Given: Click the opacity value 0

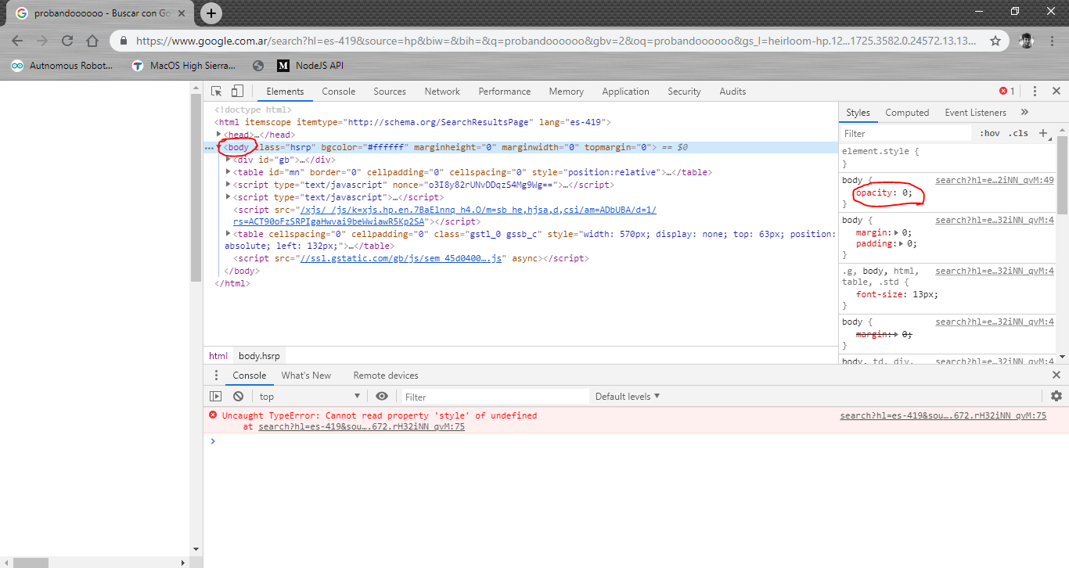Looking at the screenshot, I should point(905,192).
